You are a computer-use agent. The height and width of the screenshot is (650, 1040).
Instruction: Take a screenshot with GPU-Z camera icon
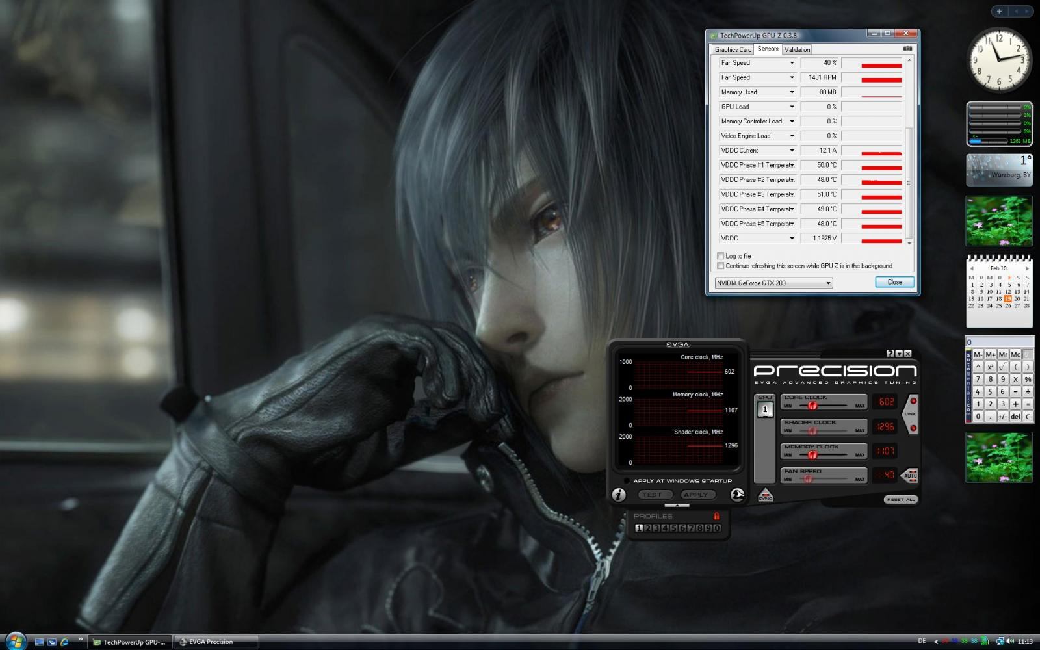click(x=907, y=49)
